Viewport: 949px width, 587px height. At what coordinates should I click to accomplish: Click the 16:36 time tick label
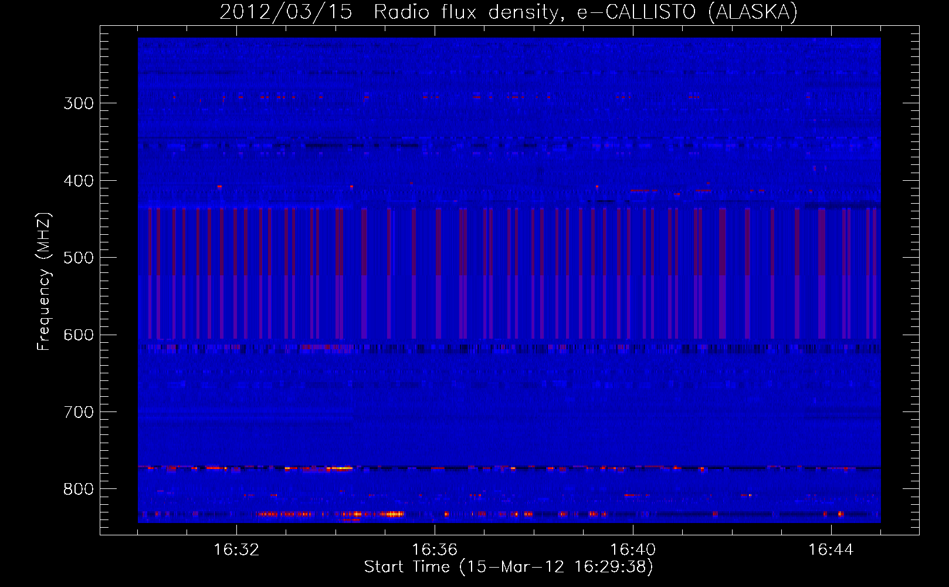[x=435, y=550]
